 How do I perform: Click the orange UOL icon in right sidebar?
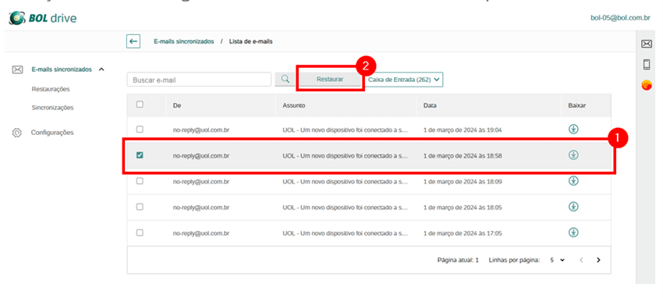point(646,85)
